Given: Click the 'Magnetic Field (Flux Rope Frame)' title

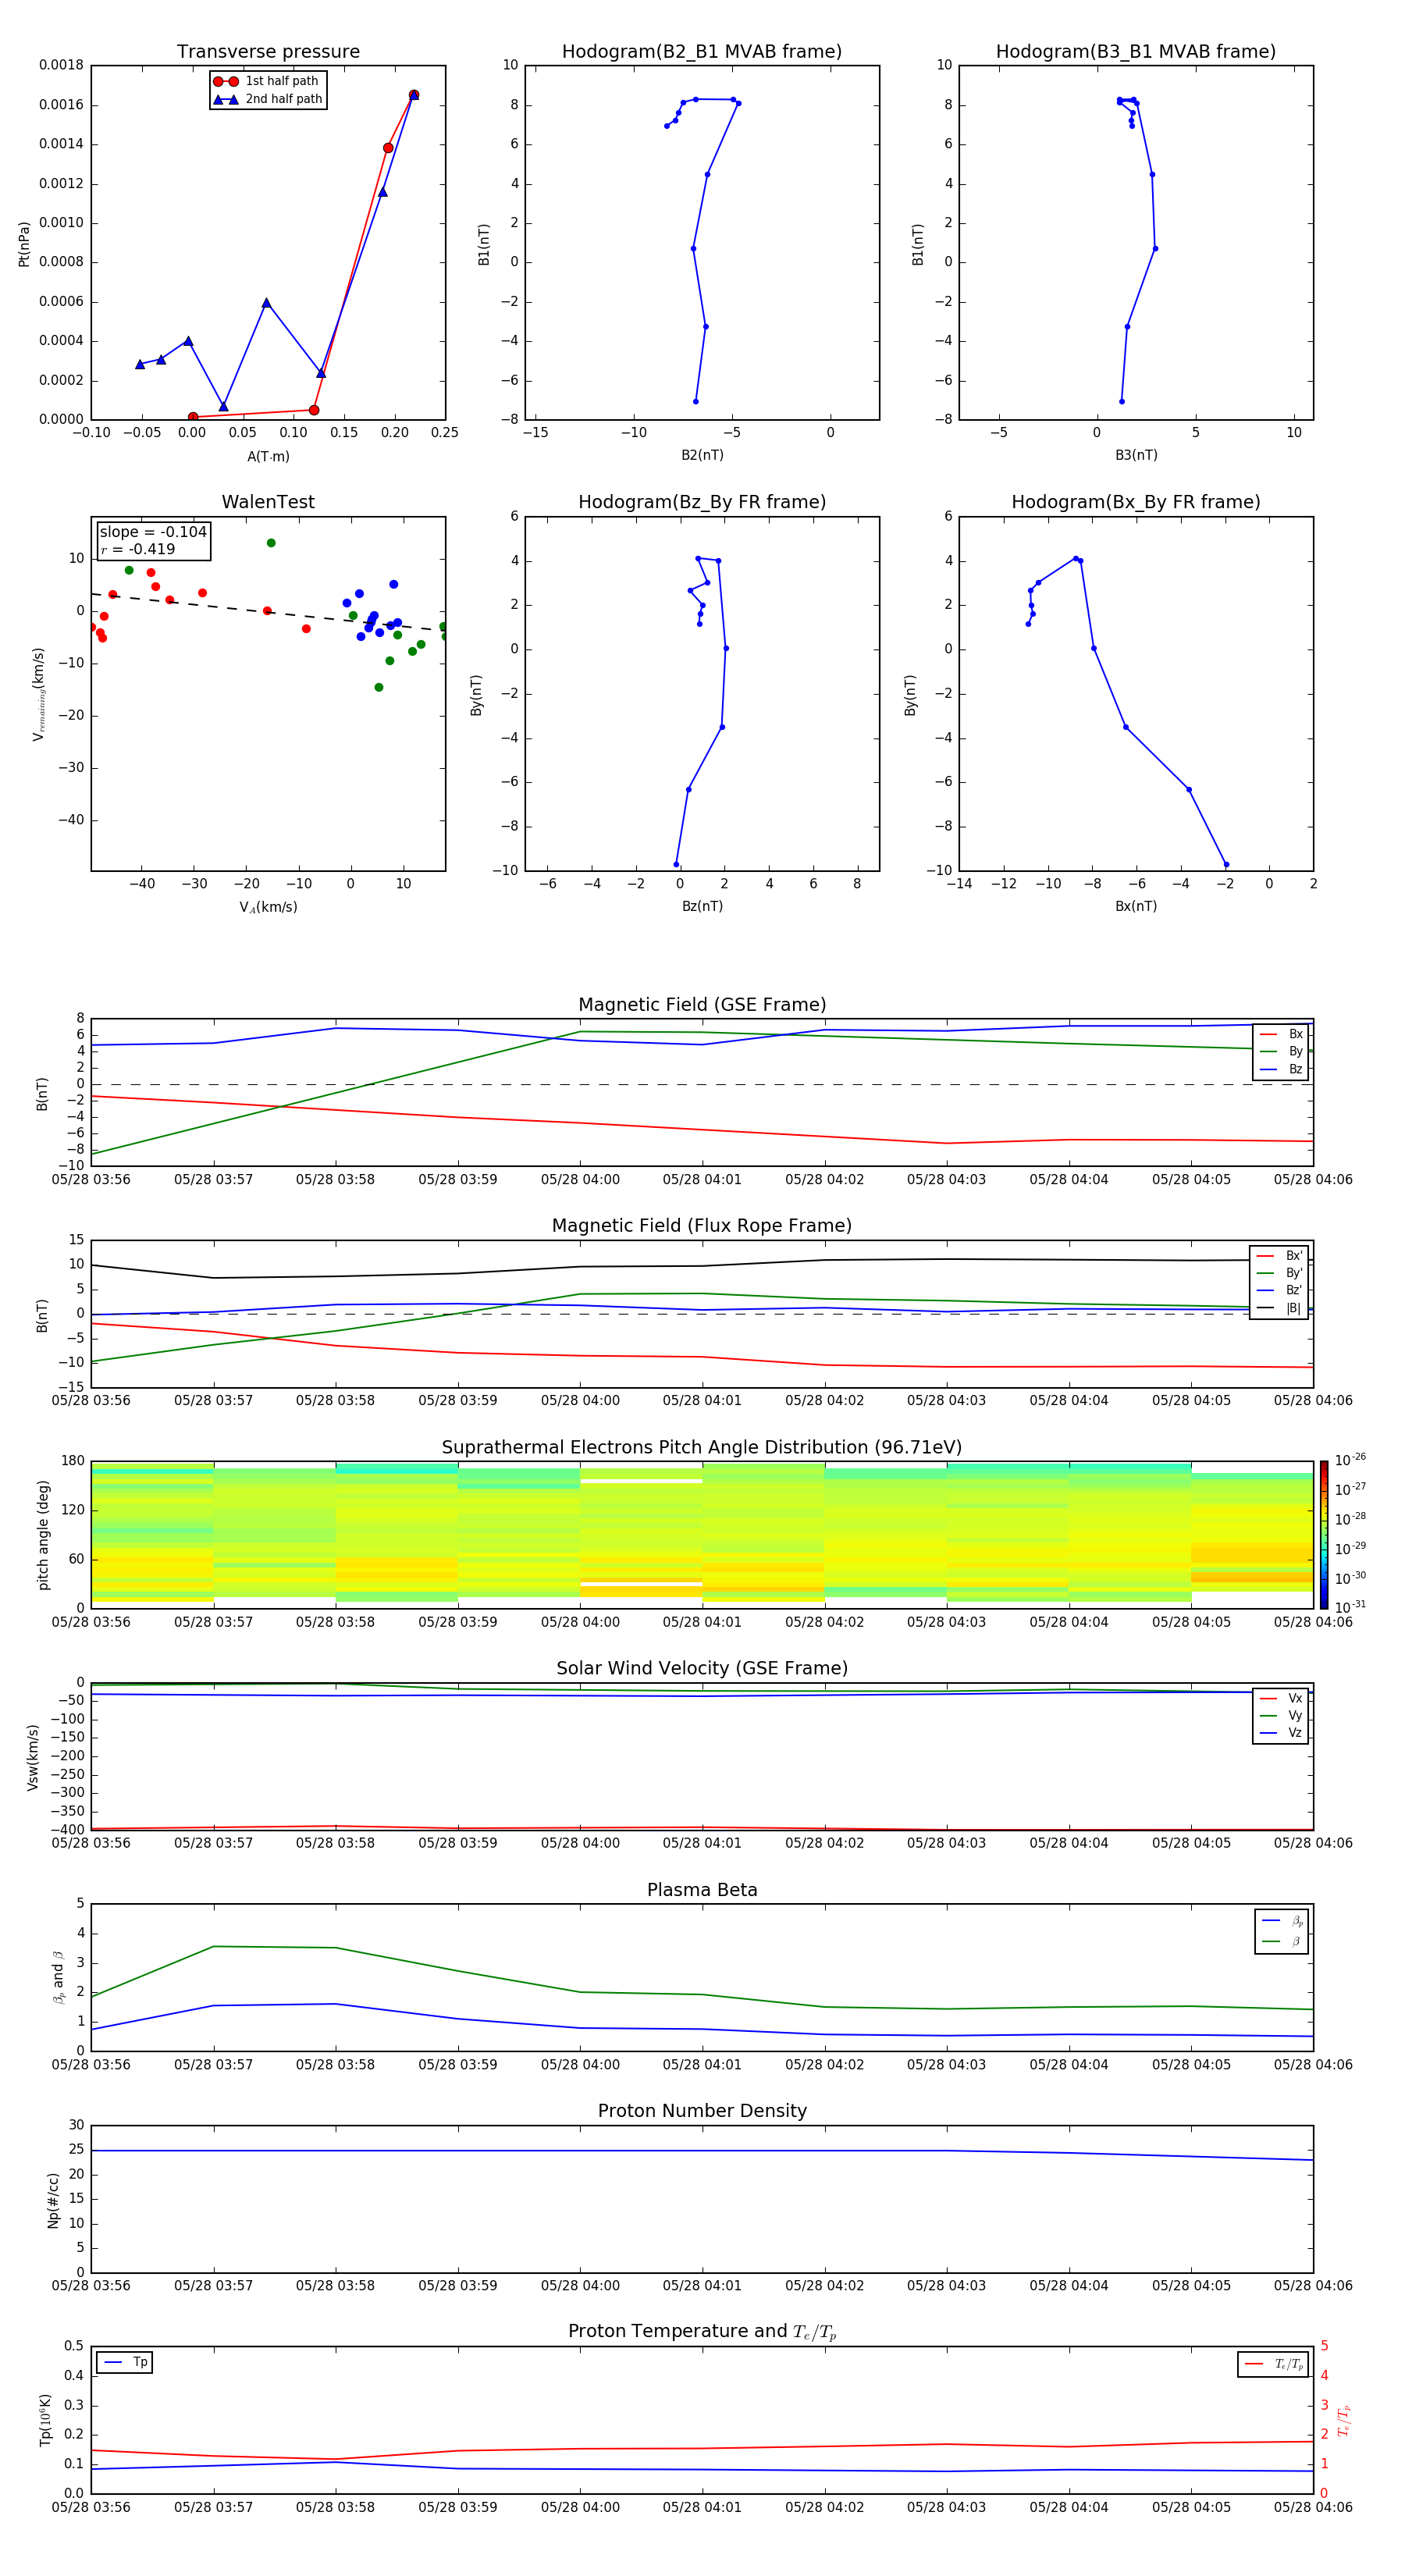Looking at the screenshot, I should tap(702, 1226).
